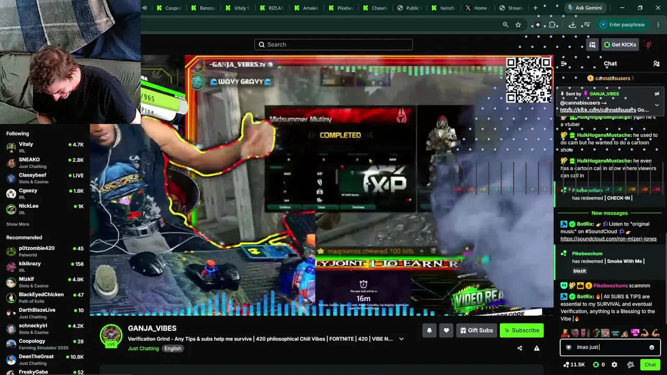Viewport: 667px width, 375px height.
Task: Open Cgeezy's channel in the sidebar
Action: pos(45,193)
